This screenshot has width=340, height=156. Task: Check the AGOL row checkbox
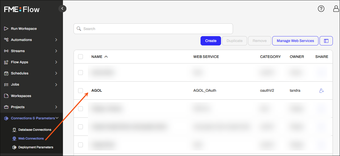[80, 91]
